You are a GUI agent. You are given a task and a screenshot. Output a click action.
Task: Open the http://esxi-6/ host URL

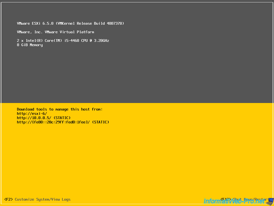[x=32, y=113]
